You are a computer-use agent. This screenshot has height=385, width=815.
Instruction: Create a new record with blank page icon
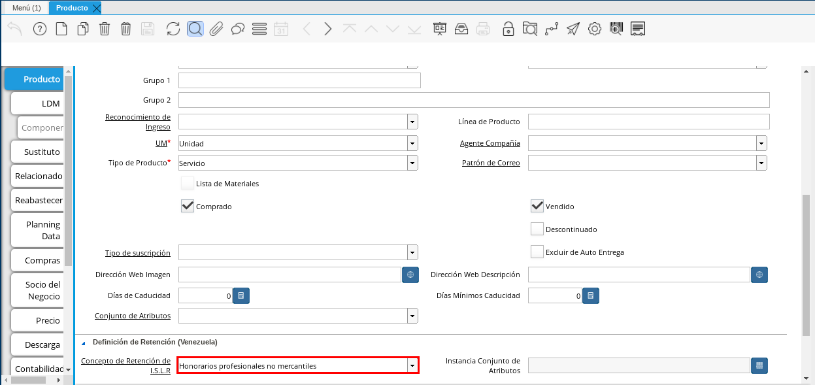click(x=61, y=29)
